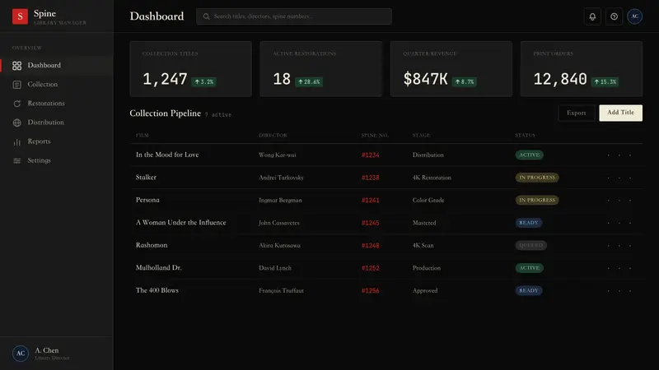
Task: Click the Restorations refresh icon
Action: [16, 104]
